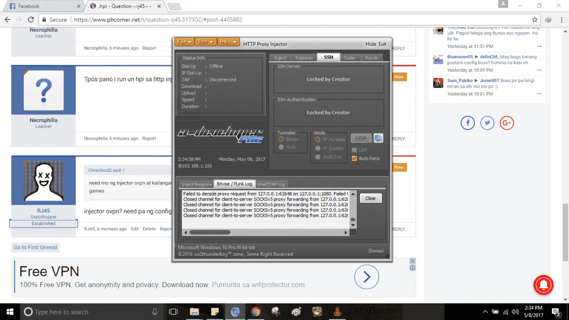Switch to the Dialer tab
This screenshot has width=569, height=320.
[x=350, y=58]
